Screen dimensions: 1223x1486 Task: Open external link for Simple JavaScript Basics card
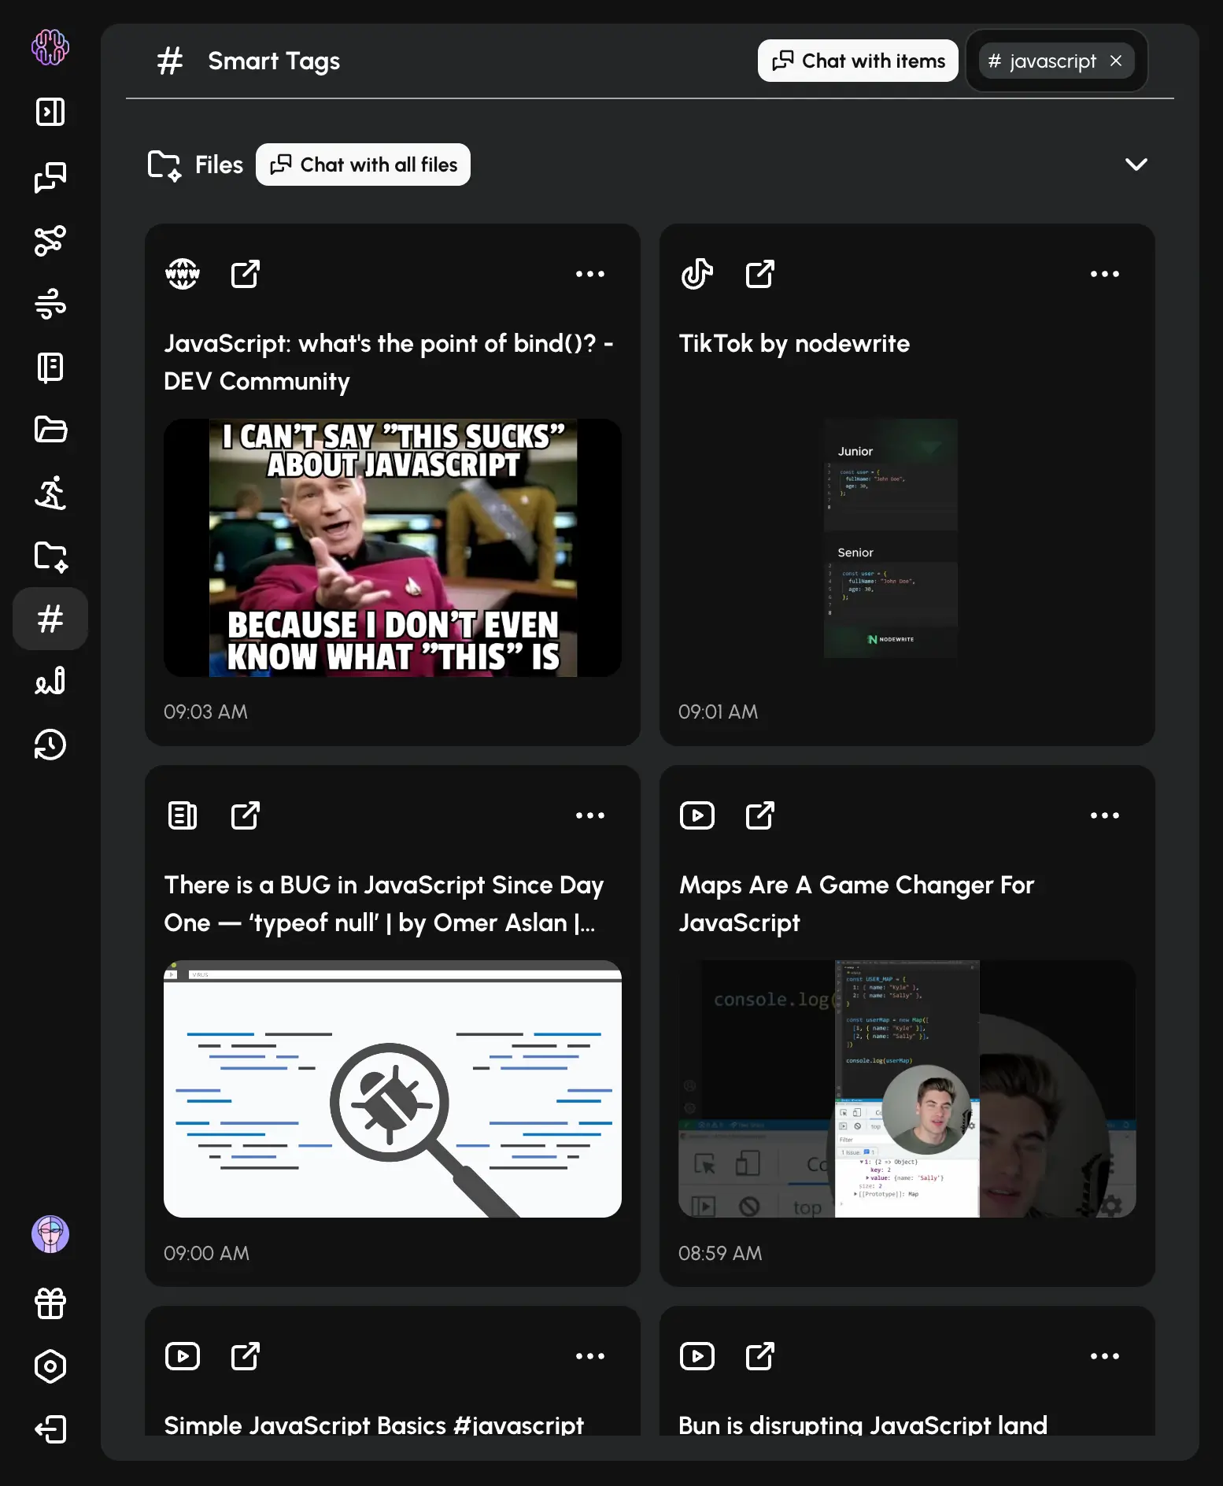pyautogui.click(x=245, y=1356)
